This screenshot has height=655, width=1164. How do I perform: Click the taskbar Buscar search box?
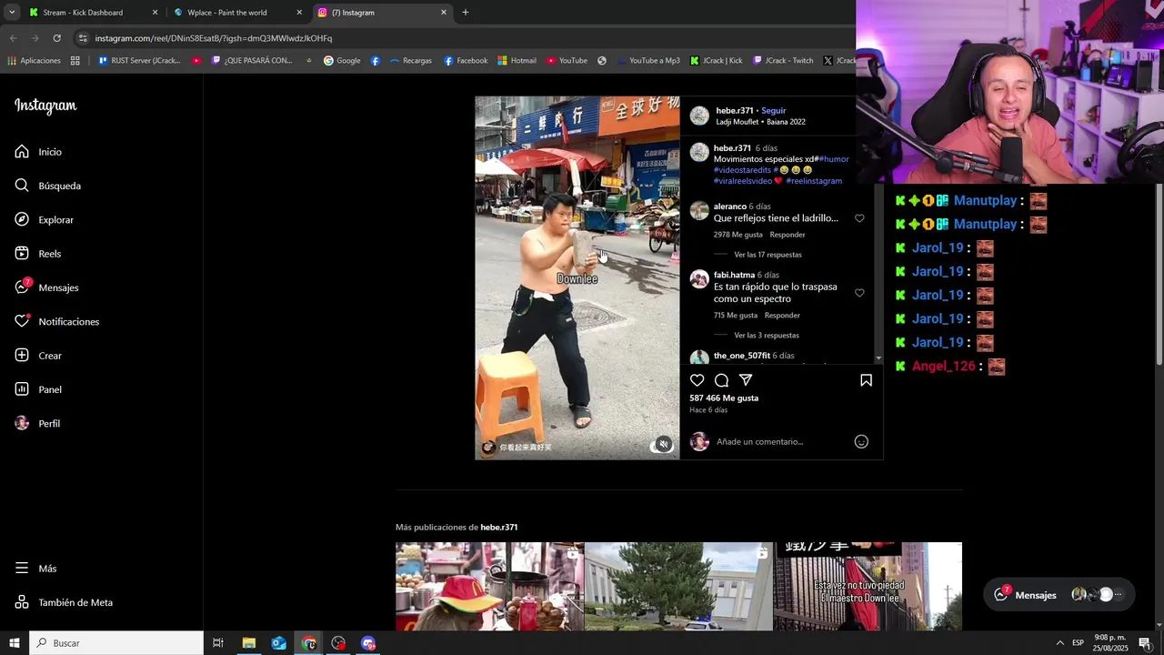pyautogui.click(x=116, y=643)
